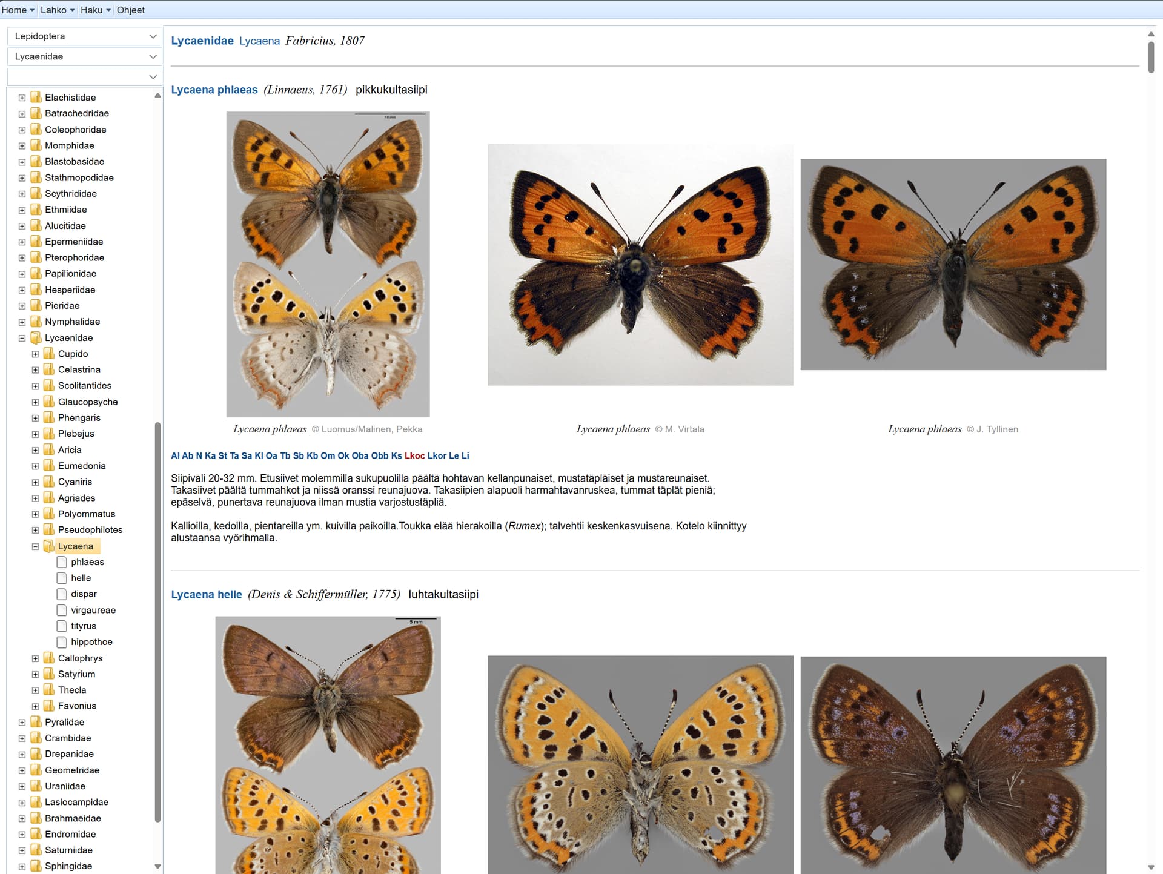The image size is (1163, 874).
Task: Expand the Pieridae tree node
Action: pyautogui.click(x=22, y=306)
